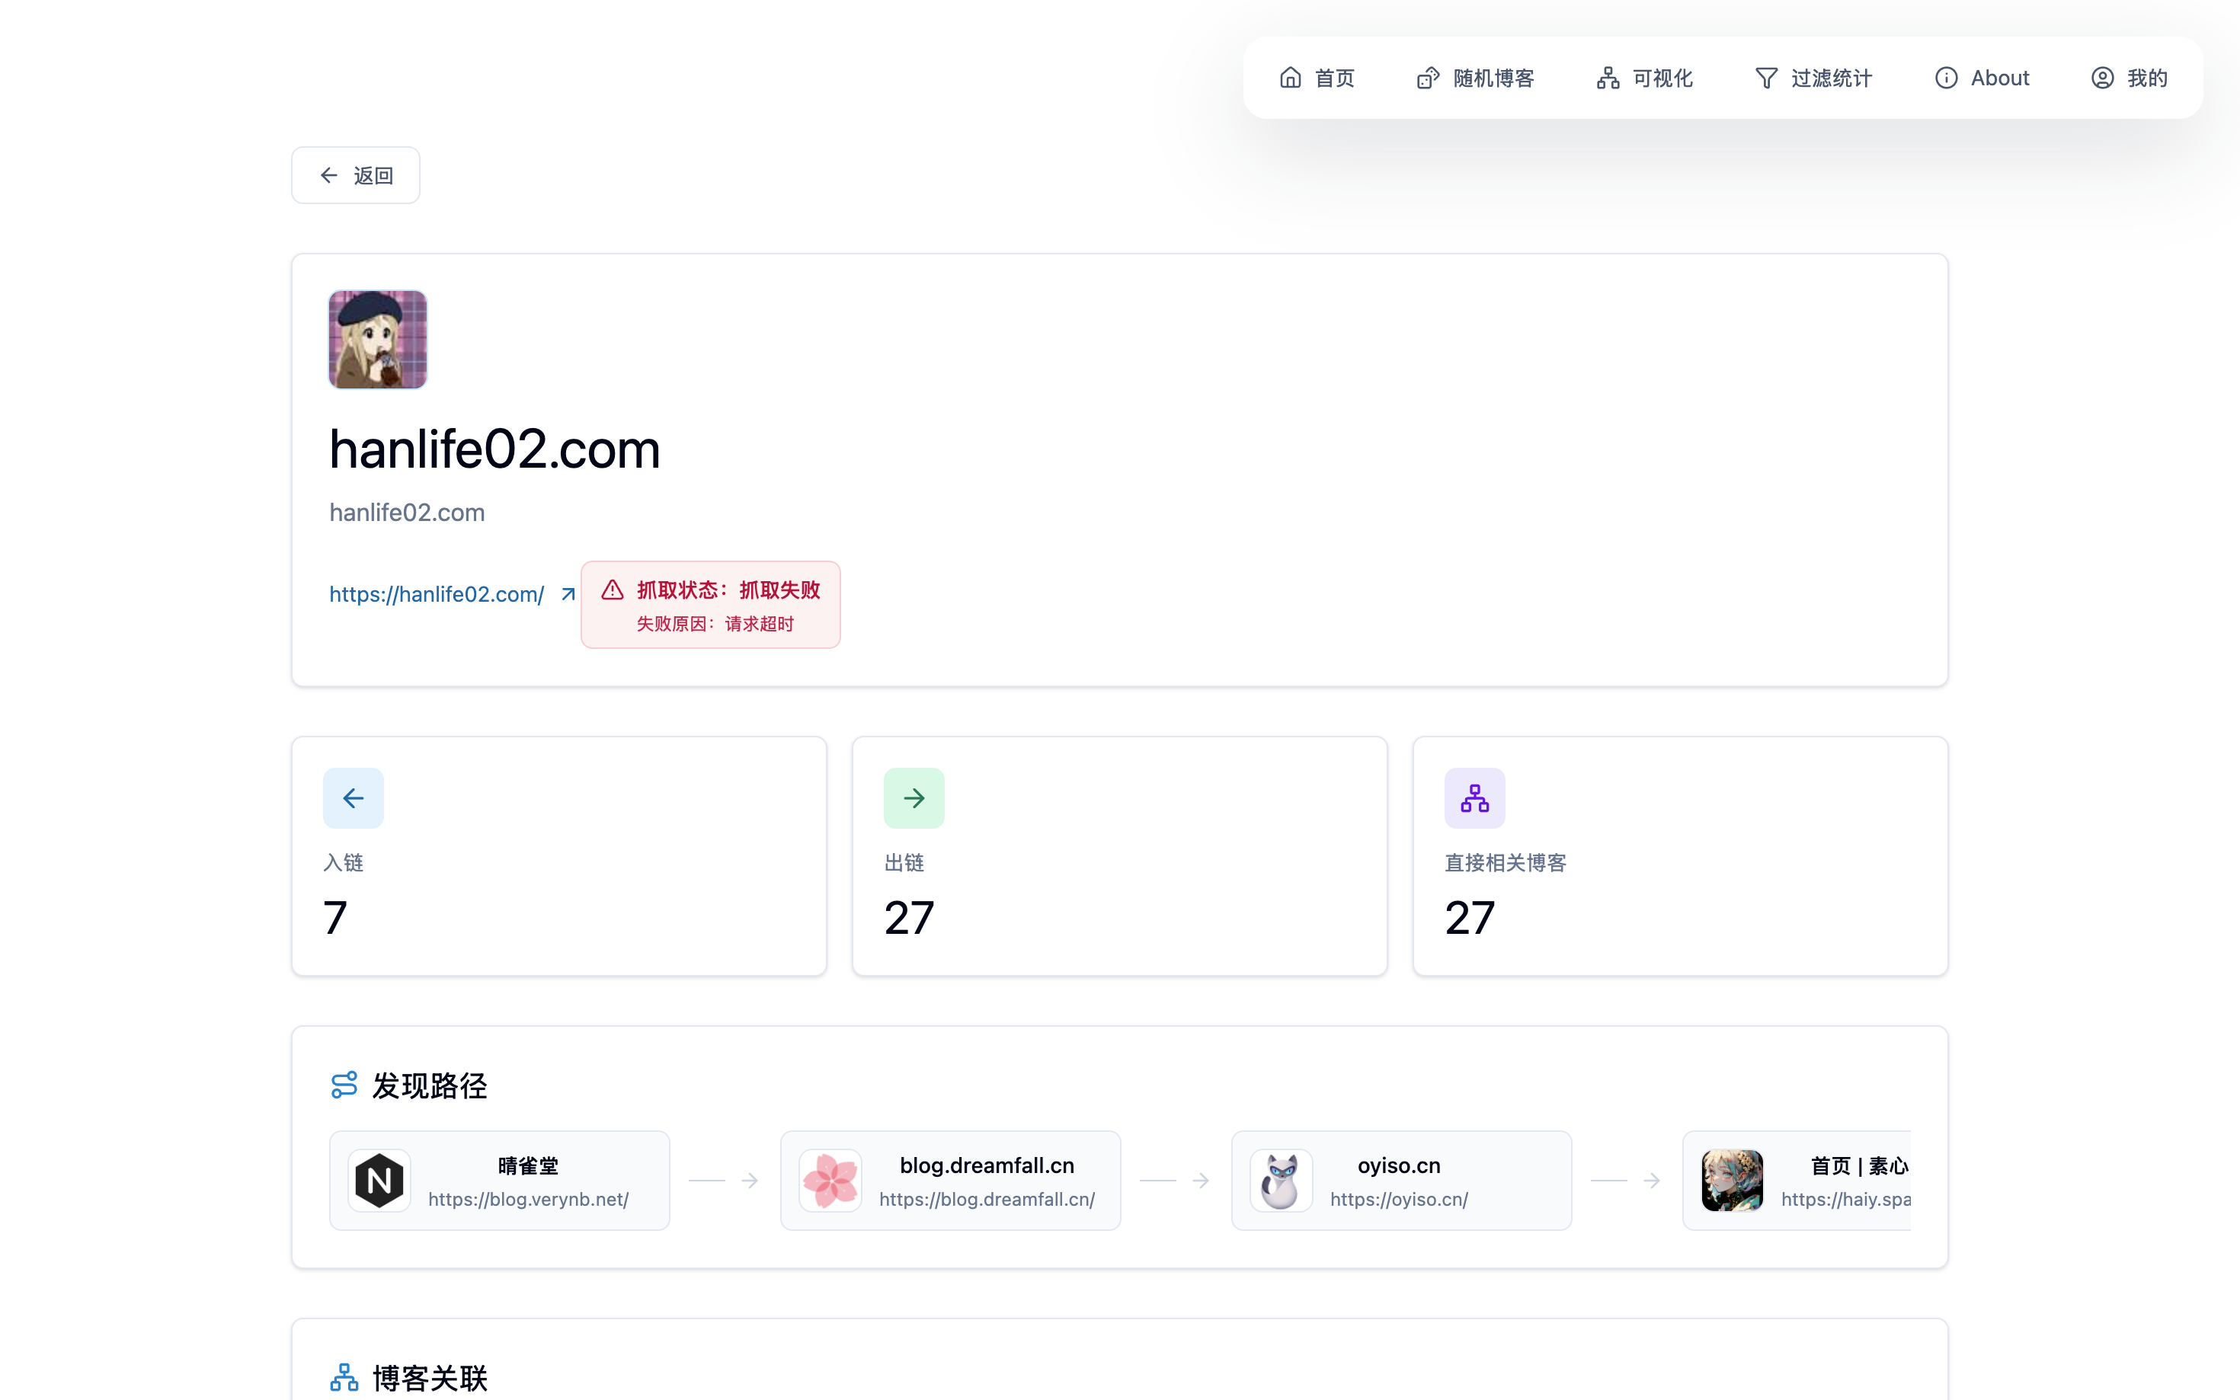2240x1400 pixels.
Task: Click the 出链 count value
Action: 908,918
